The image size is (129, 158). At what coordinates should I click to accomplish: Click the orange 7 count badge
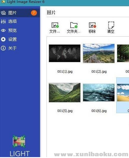(34, 13)
